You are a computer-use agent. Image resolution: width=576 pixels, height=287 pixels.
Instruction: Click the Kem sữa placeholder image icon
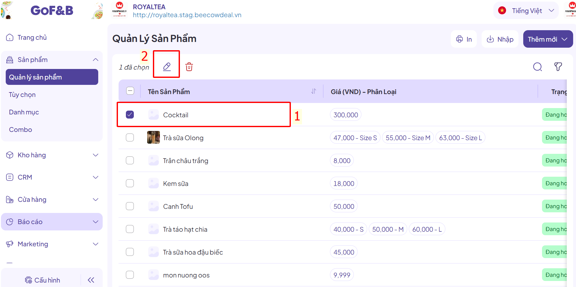tap(154, 183)
